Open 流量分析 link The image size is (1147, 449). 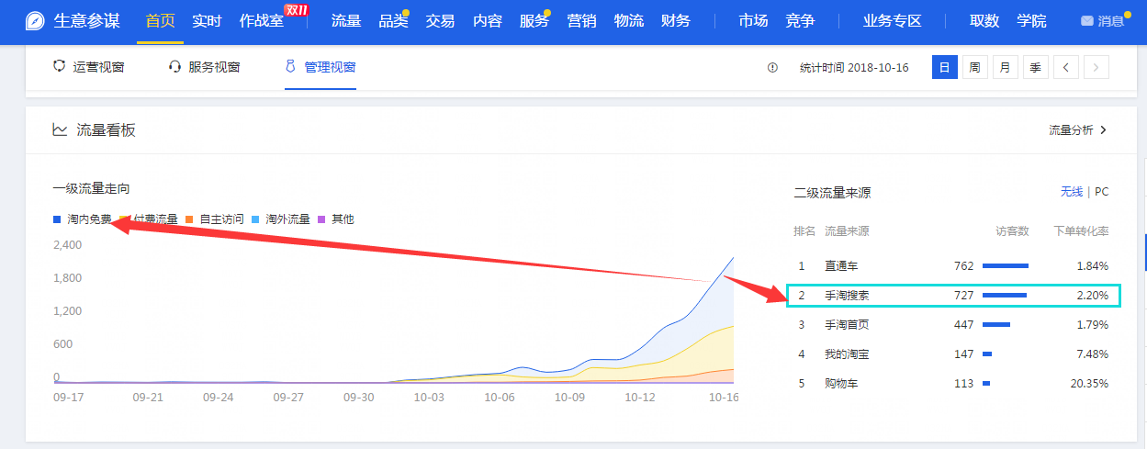[x=1071, y=130]
